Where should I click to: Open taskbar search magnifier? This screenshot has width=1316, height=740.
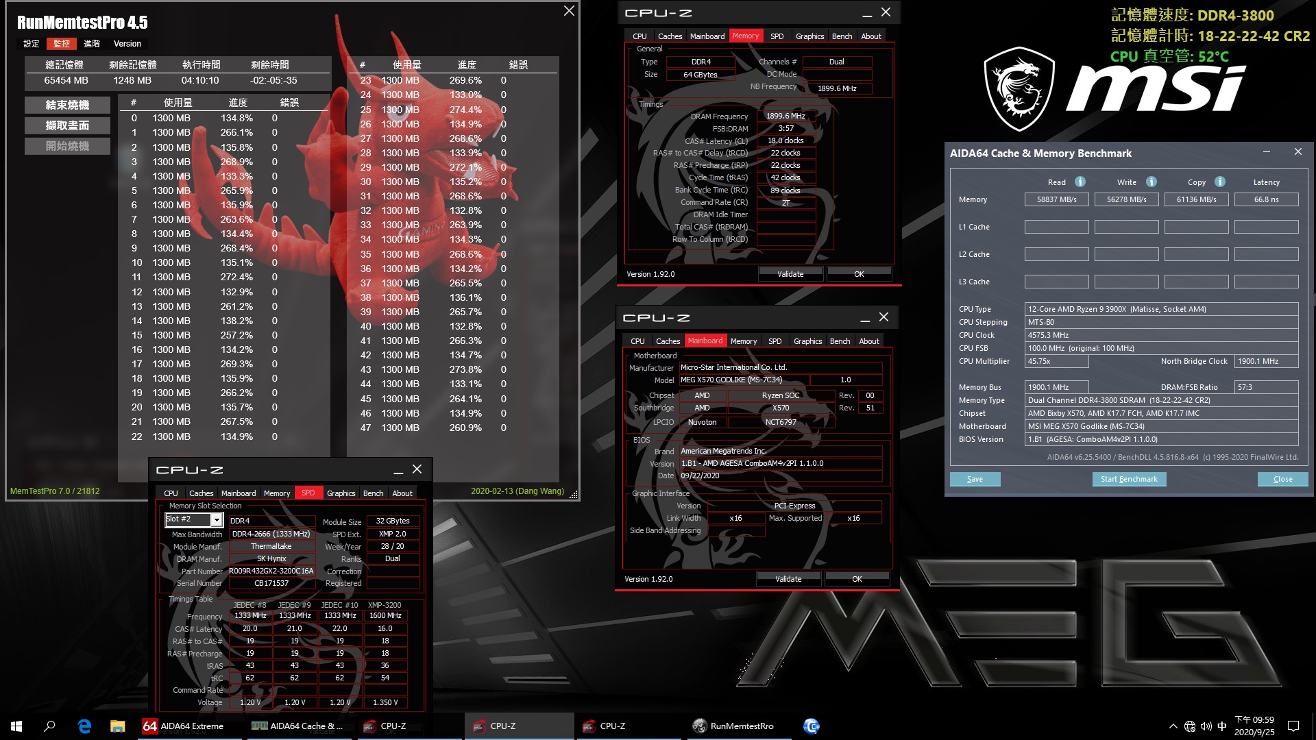pos(49,726)
